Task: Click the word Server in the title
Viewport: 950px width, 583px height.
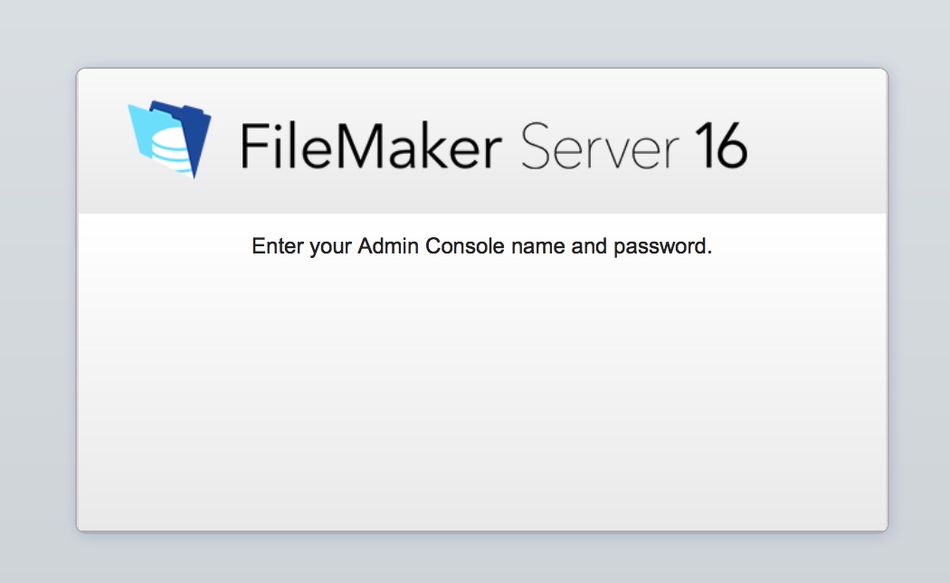Action: [x=600, y=146]
